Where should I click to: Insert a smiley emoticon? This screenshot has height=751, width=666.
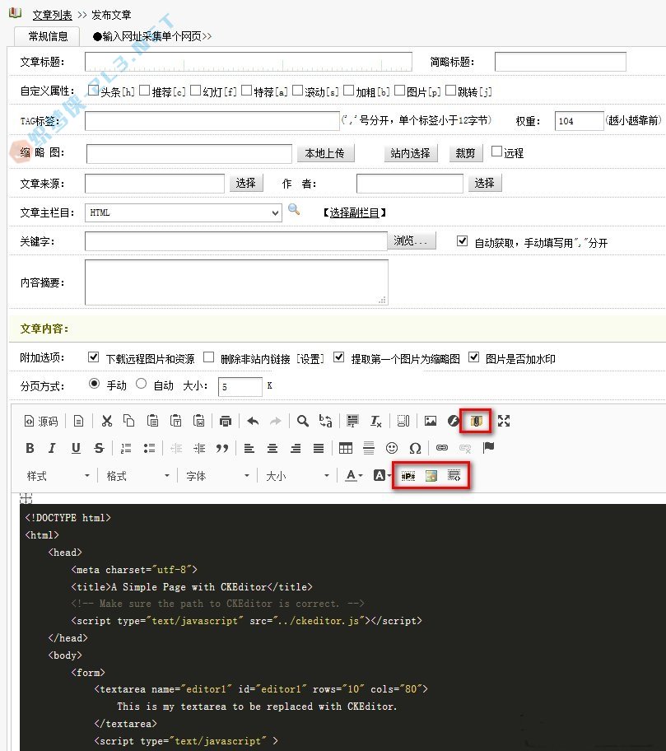[x=392, y=448]
